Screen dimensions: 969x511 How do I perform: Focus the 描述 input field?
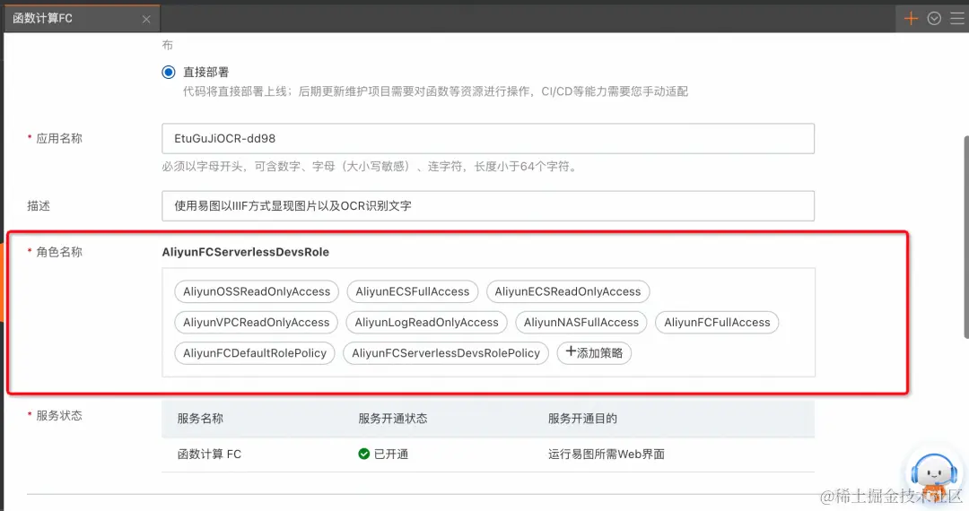(x=487, y=205)
